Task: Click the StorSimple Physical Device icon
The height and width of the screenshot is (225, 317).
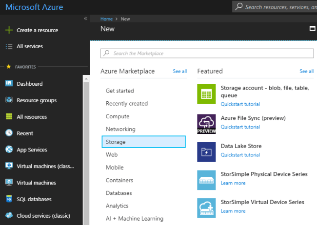Action: pos(206,180)
